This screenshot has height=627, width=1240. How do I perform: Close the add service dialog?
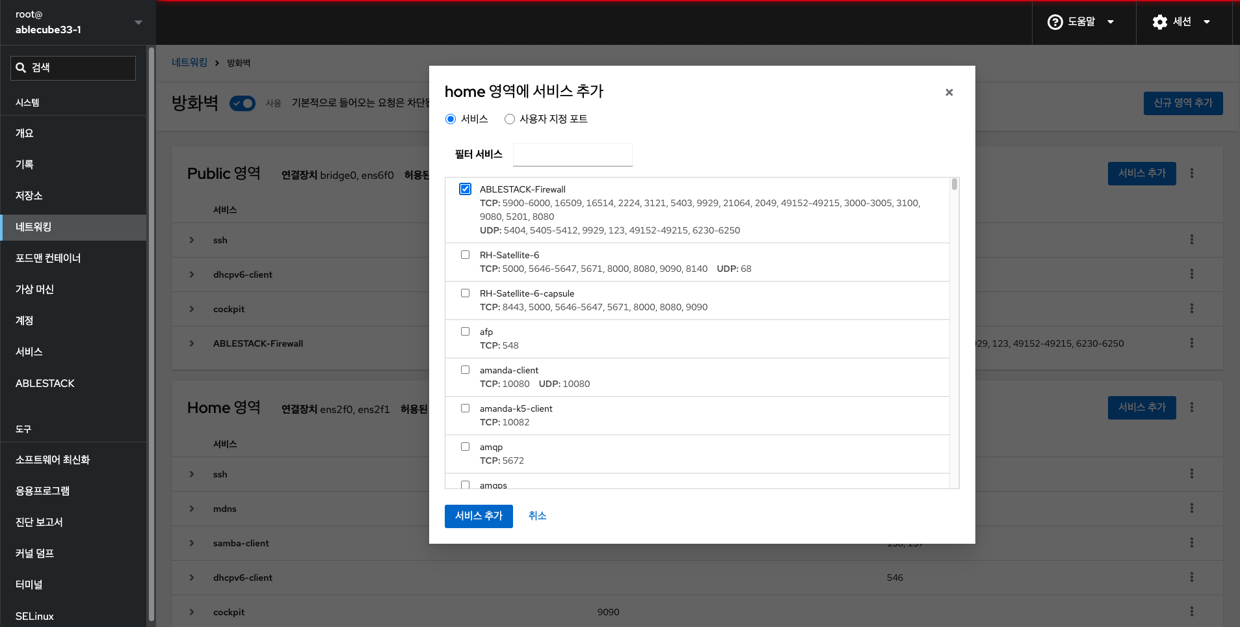949,92
